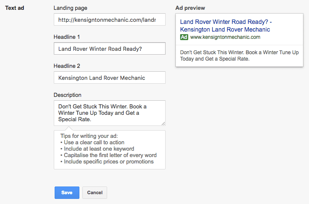The height and width of the screenshot is (204, 309).
Task: Click the "Headline 2" label
Action: [x=67, y=66]
